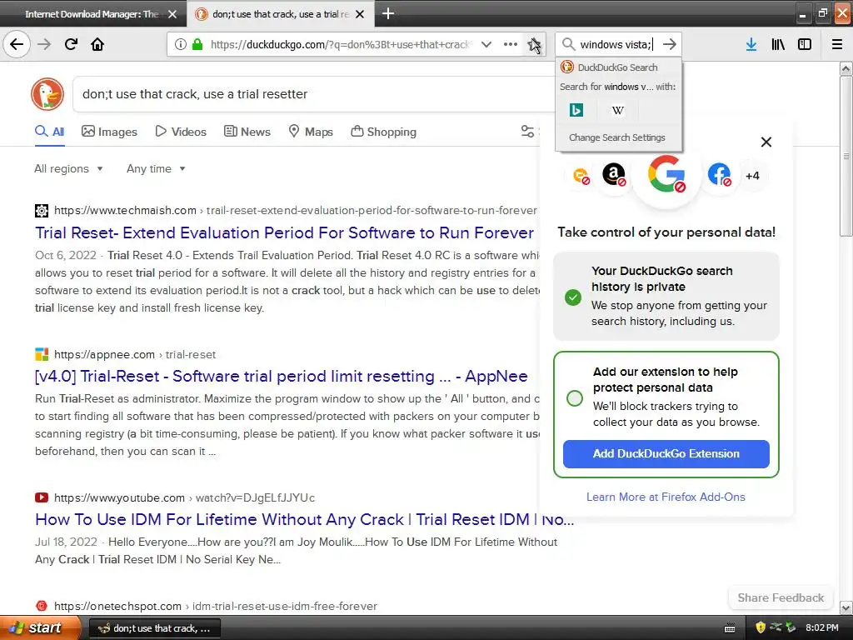Open the address bar history dropdown

[x=486, y=44]
